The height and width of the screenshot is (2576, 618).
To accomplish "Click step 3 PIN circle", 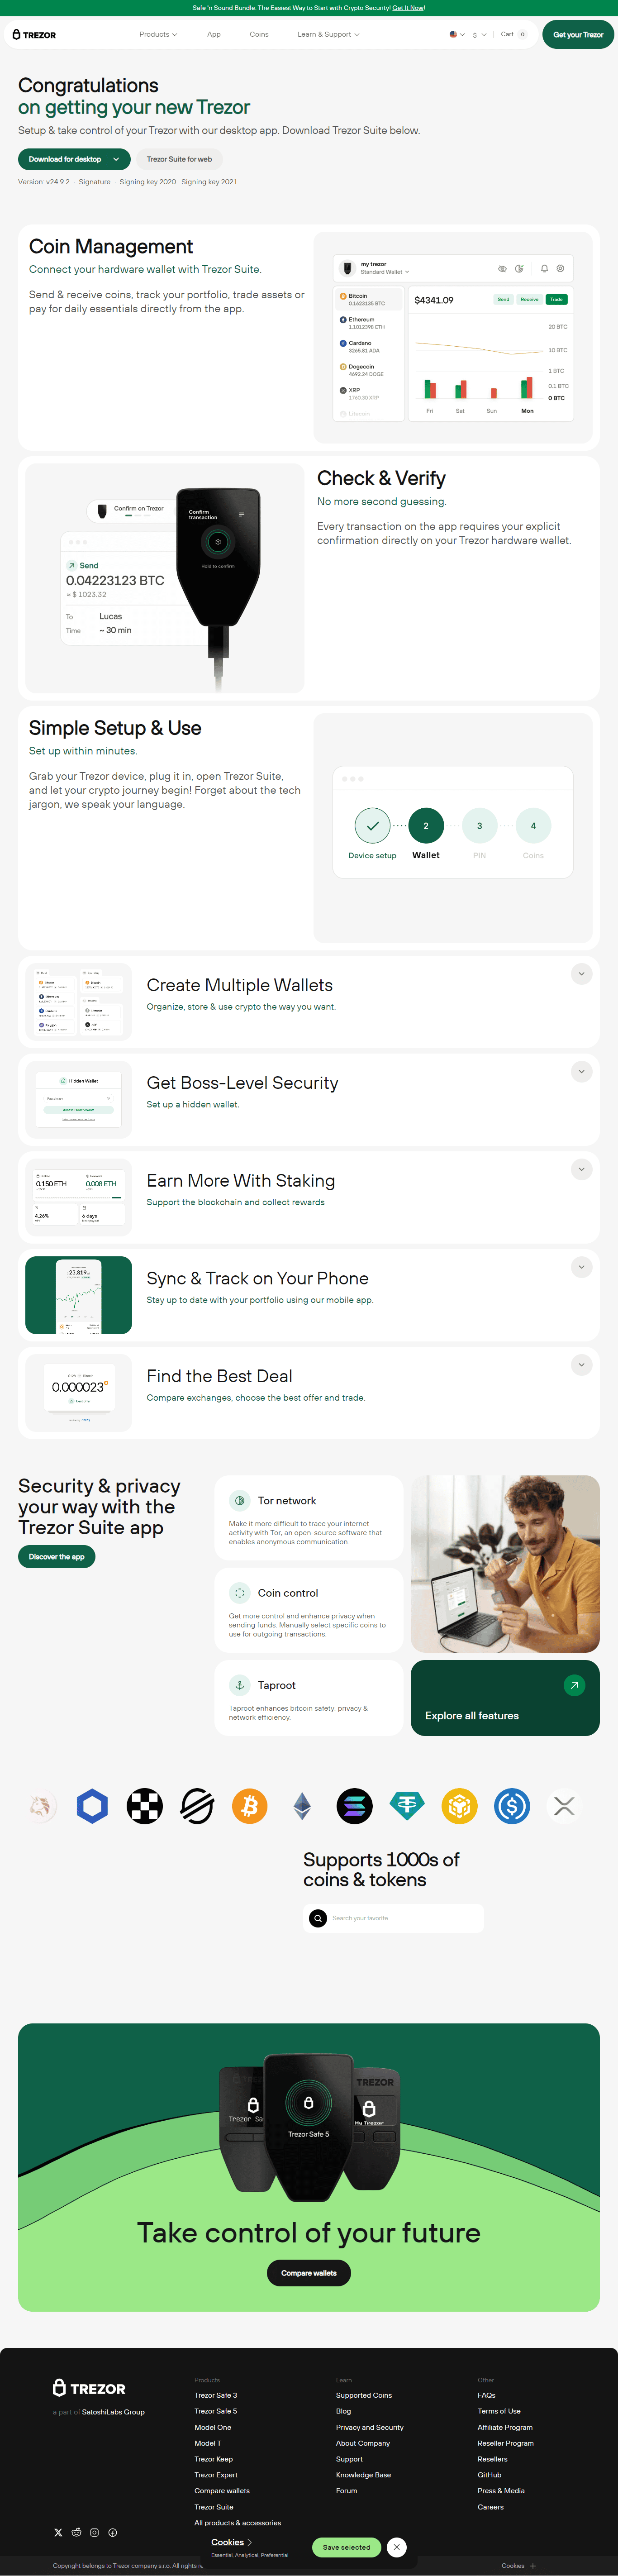I will tap(479, 826).
